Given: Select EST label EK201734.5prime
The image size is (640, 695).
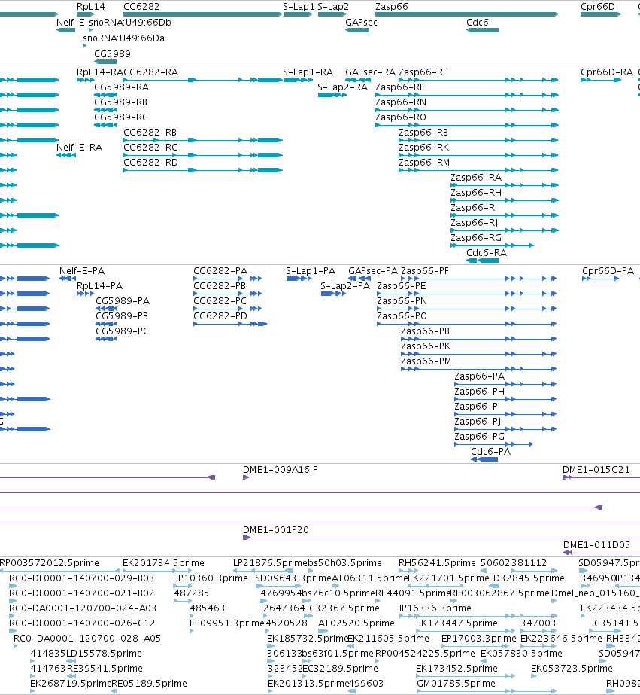Looking at the screenshot, I should pos(163,563).
